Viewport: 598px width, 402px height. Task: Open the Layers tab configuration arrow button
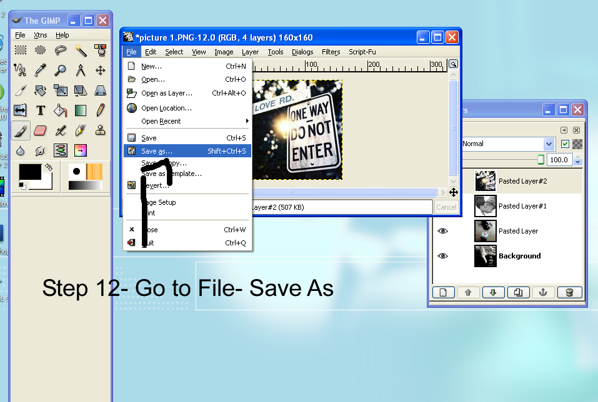pos(564,130)
